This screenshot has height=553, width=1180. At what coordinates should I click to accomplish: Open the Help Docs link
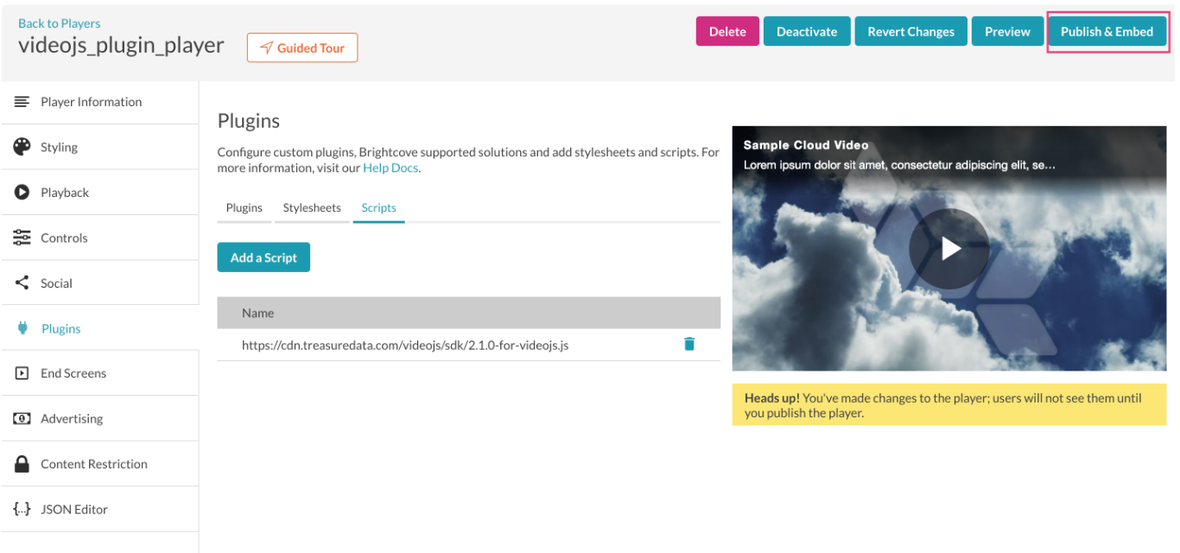point(390,168)
